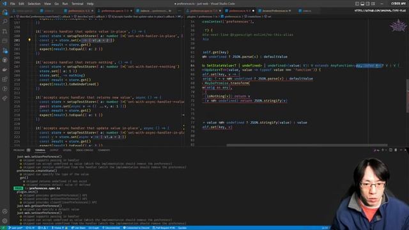Open the Edit menu

[x=21, y=4]
